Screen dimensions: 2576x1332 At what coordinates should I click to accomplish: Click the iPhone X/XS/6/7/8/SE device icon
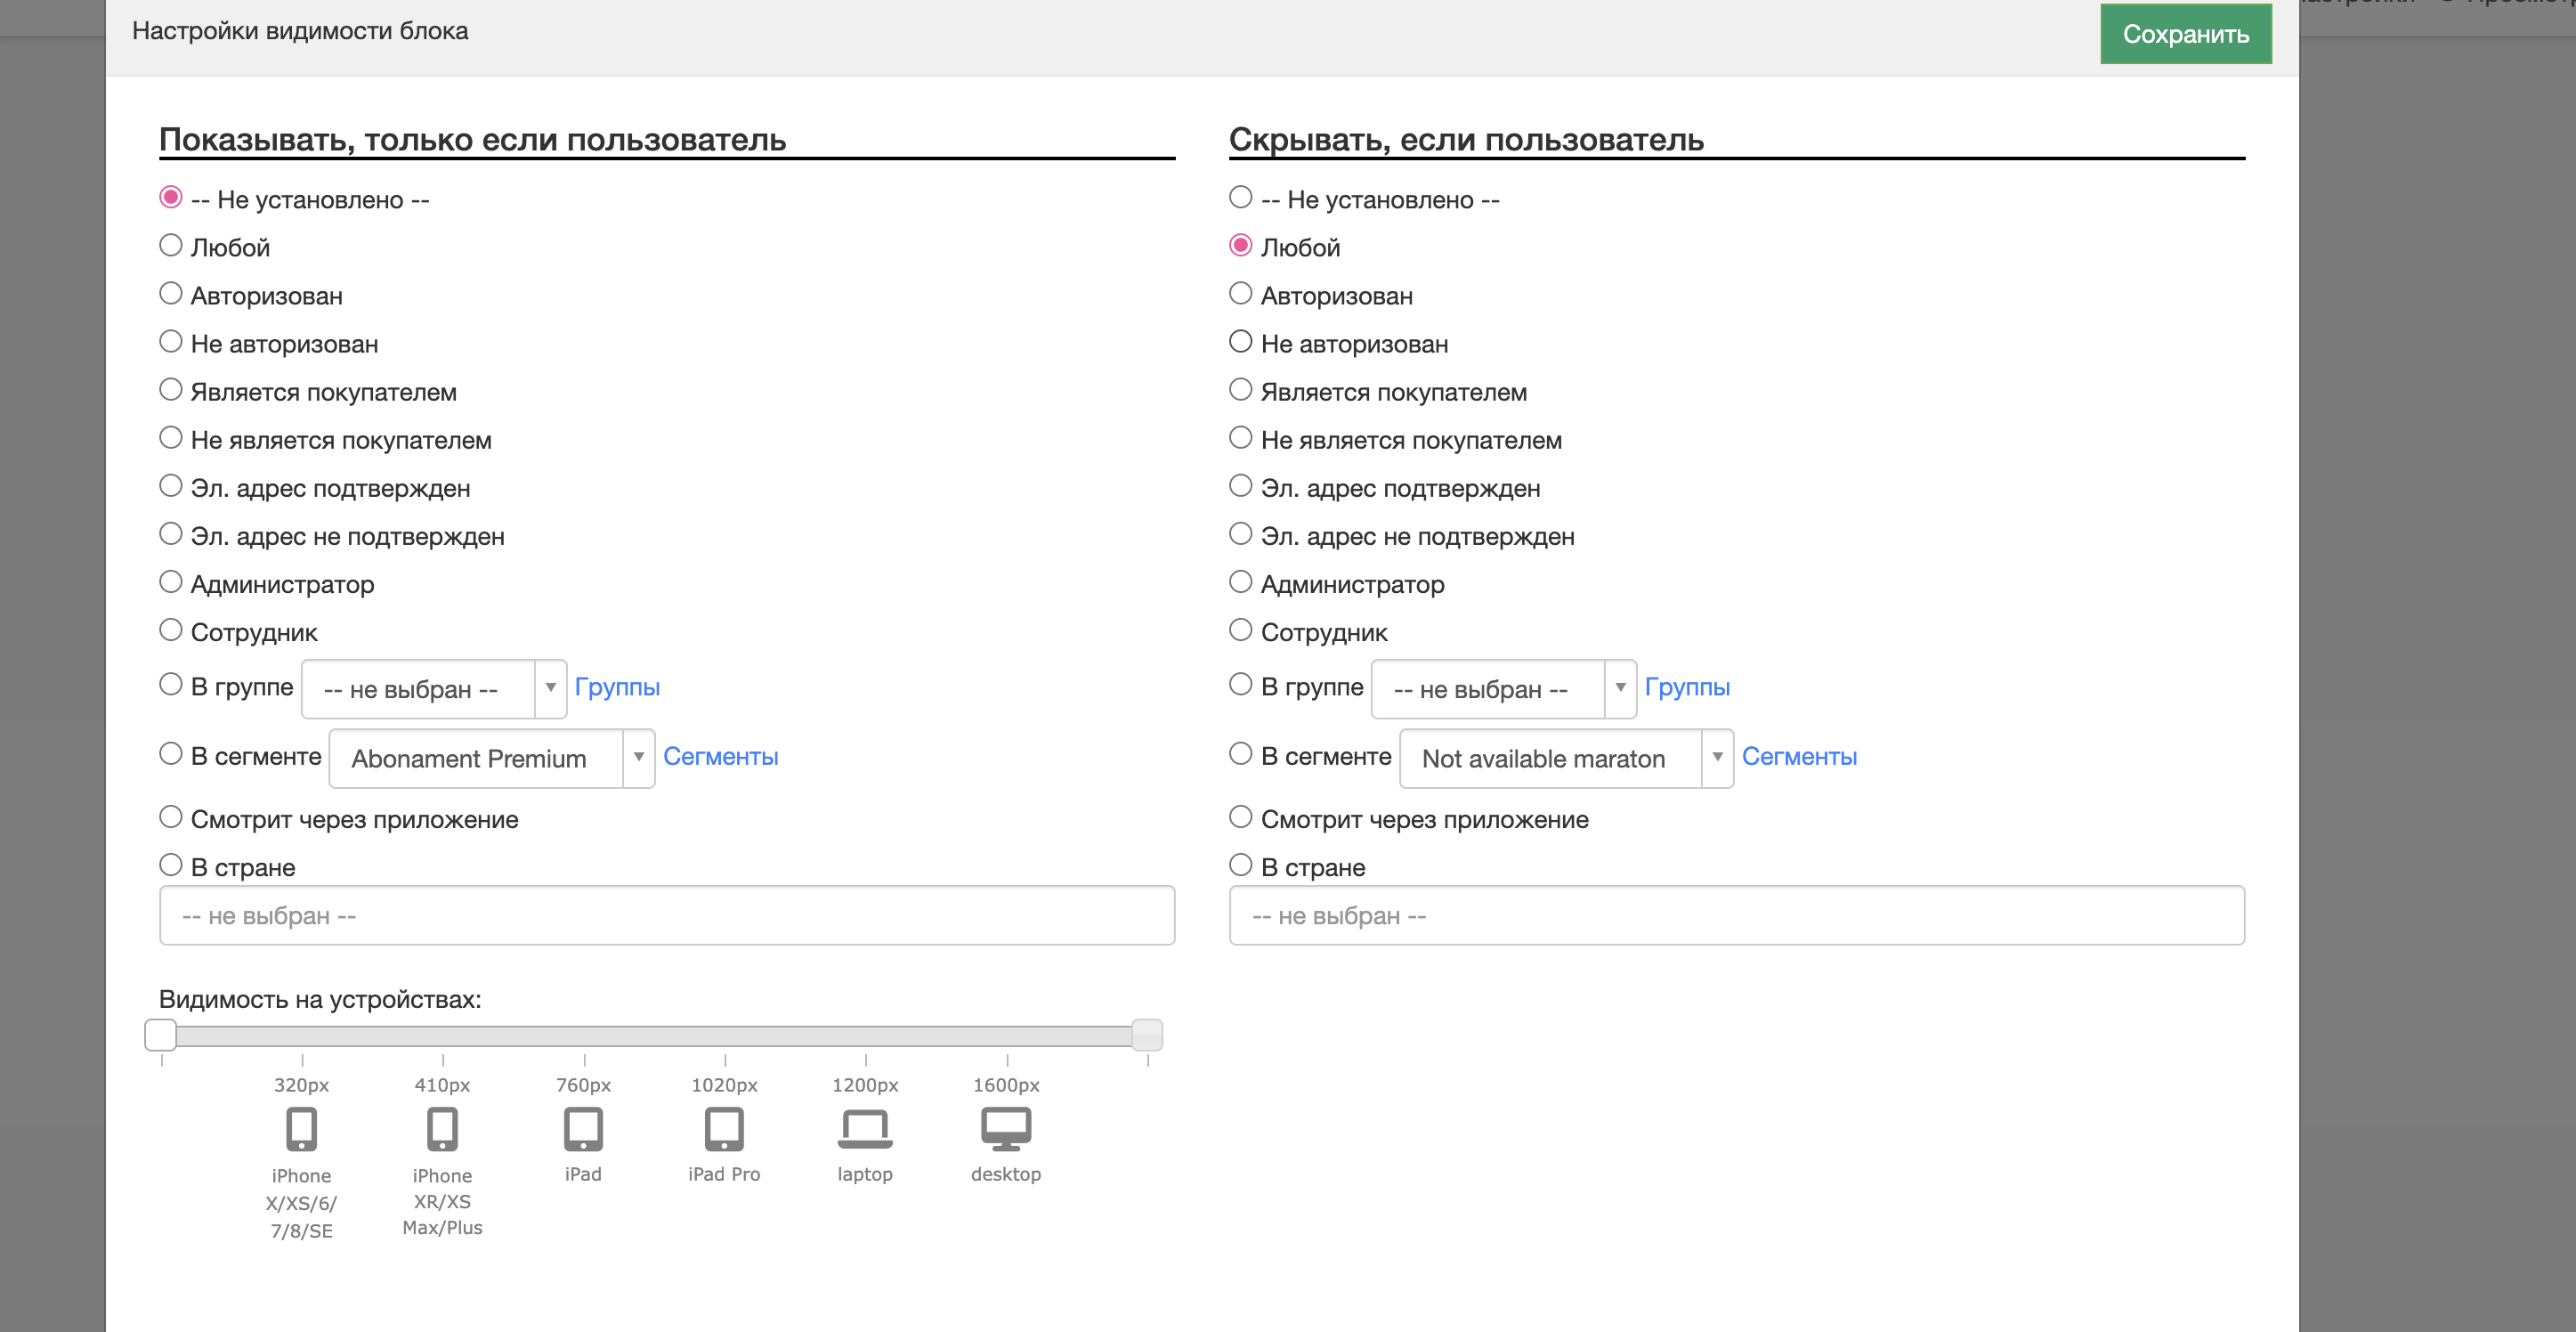301,1129
